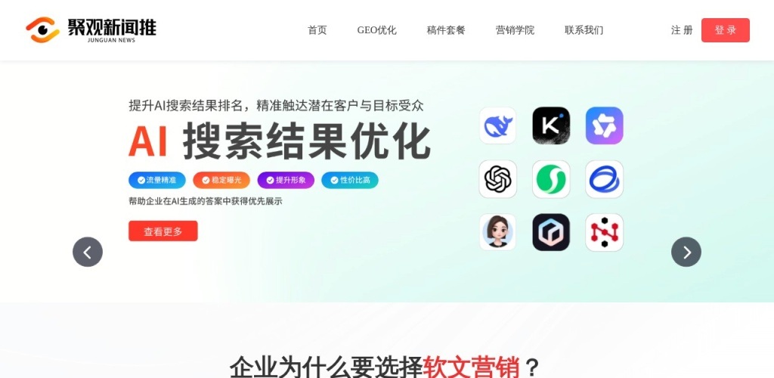The height and width of the screenshot is (378, 774).
Task: Show previous banner slide arrow
Action: tap(88, 253)
